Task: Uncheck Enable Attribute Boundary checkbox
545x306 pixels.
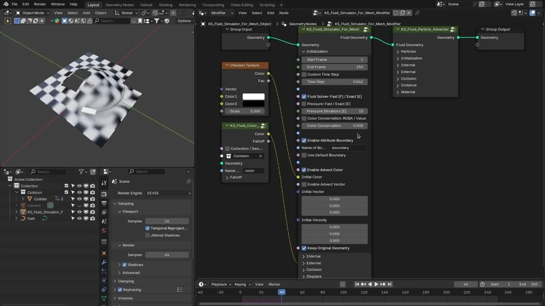Action: [304, 140]
